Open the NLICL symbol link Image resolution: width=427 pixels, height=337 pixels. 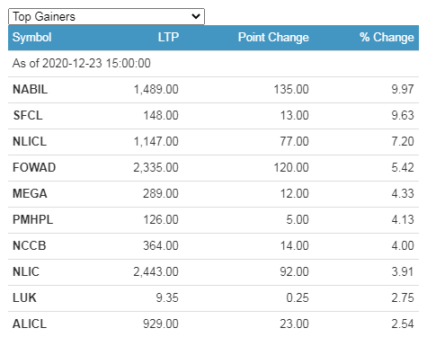tap(30, 141)
